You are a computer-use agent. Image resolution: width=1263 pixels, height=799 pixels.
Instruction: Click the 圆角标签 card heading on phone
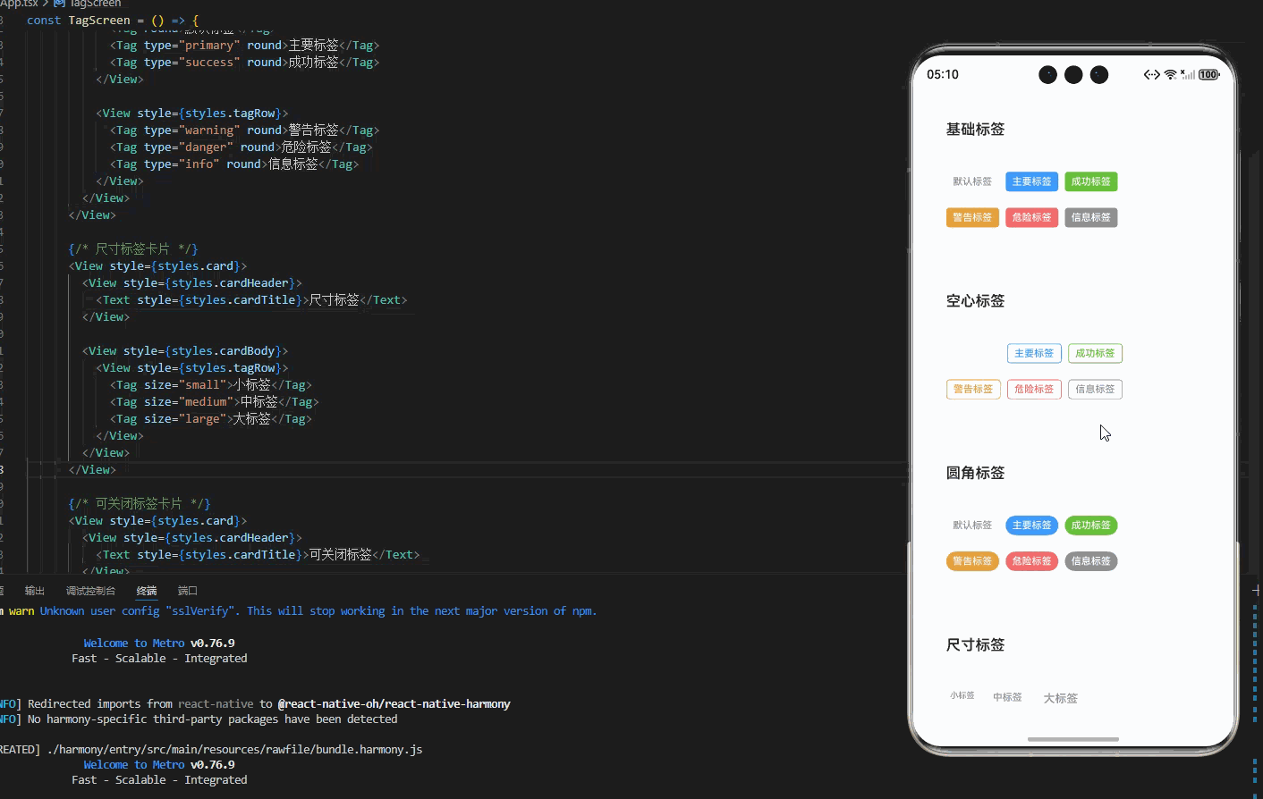(x=975, y=473)
